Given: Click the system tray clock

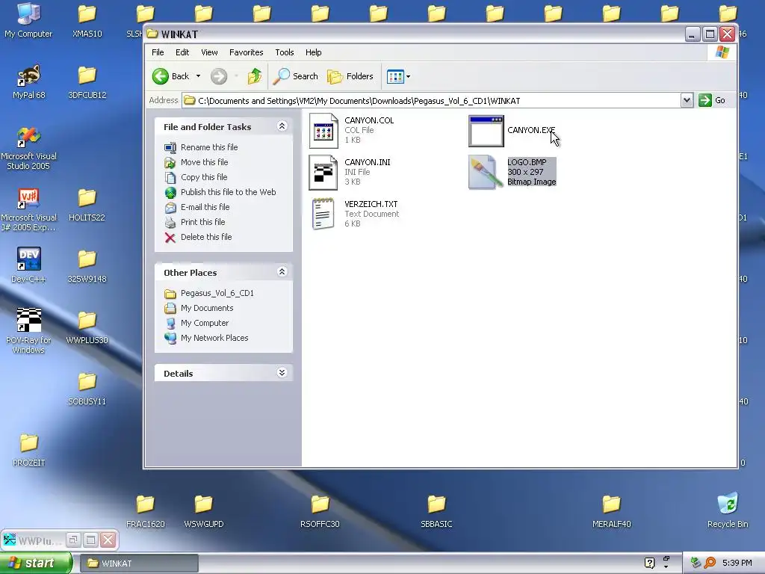Looking at the screenshot, I should pyautogui.click(x=737, y=563).
